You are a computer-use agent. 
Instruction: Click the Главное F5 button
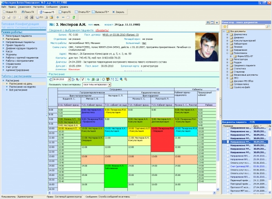coord(47,12)
